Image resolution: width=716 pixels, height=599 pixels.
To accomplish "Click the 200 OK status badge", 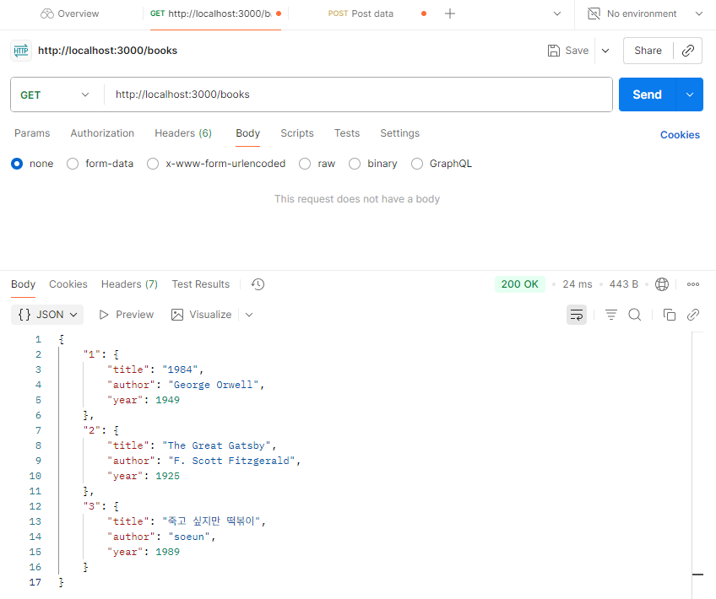I will (x=519, y=284).
